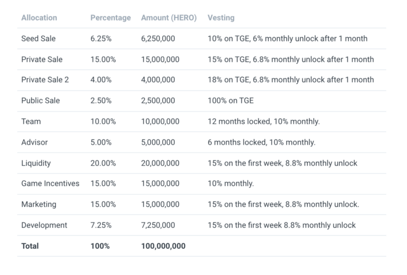
Task: Click the Vesting column header
Action: point(221,18)
